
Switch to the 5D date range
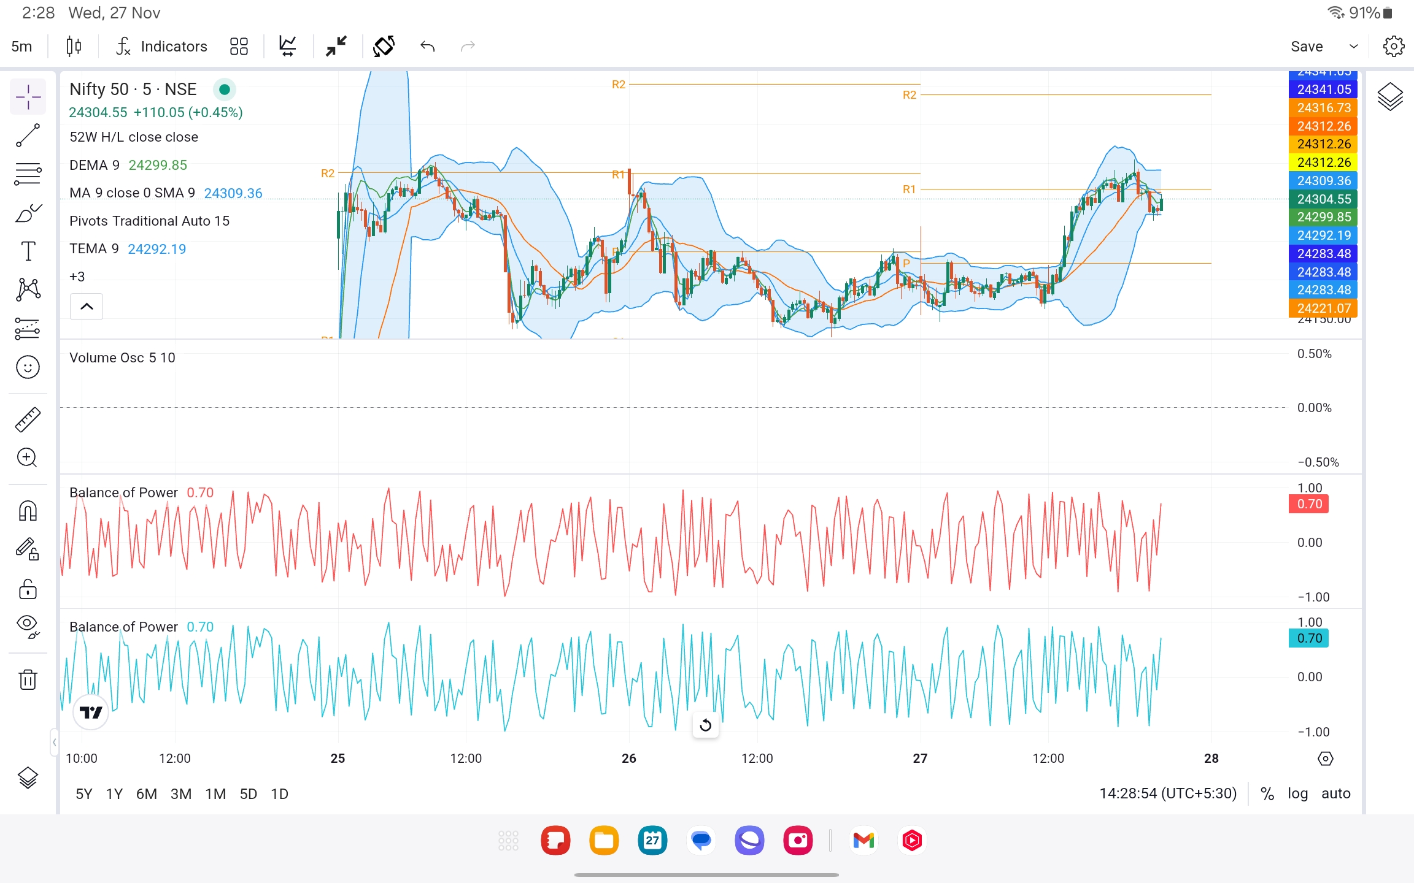(x=248, y=793)
